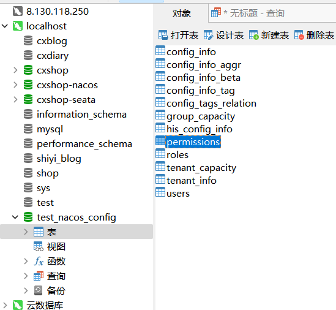Expand the 云数据库 connection node

5,305
